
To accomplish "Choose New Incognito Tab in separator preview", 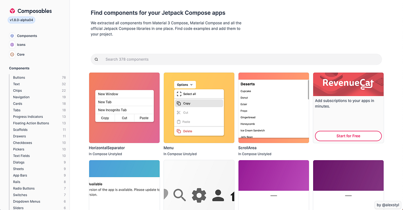I will click(x=112, y=110).
